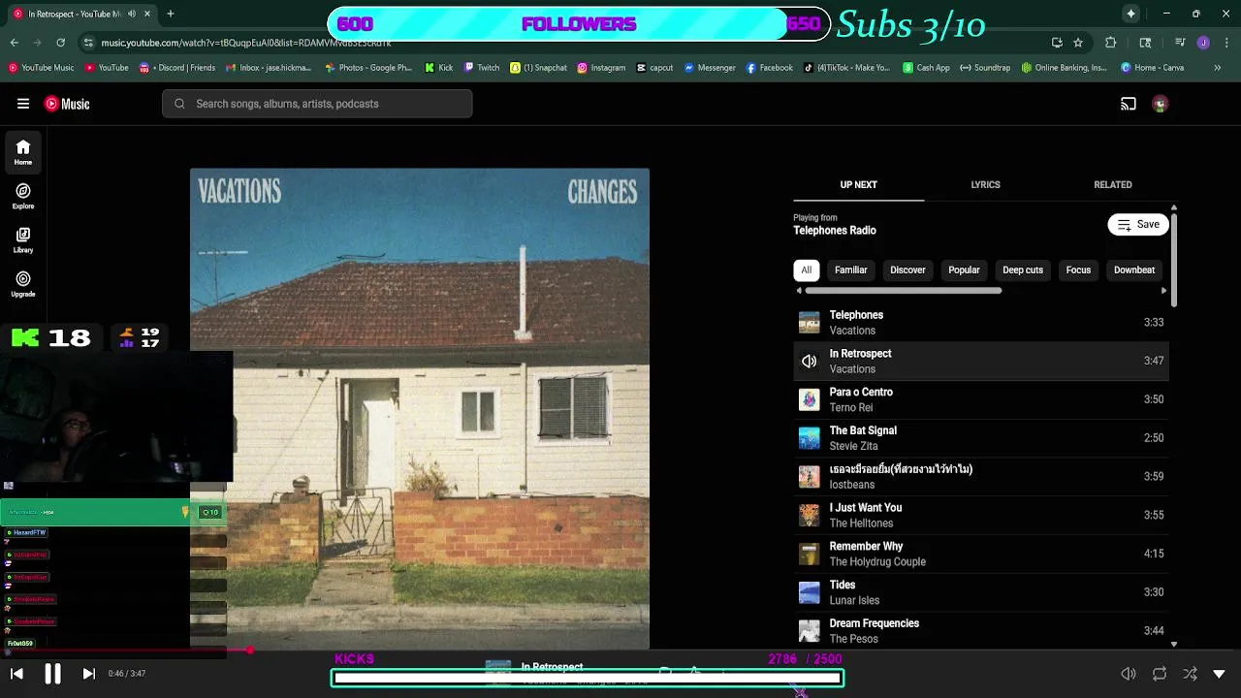
Task: Skip to previous track
Action: pyautogui.click(x=16, y=674)
